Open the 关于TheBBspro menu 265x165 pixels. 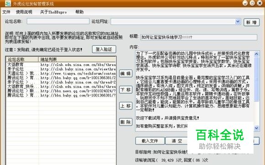(53, 12)
